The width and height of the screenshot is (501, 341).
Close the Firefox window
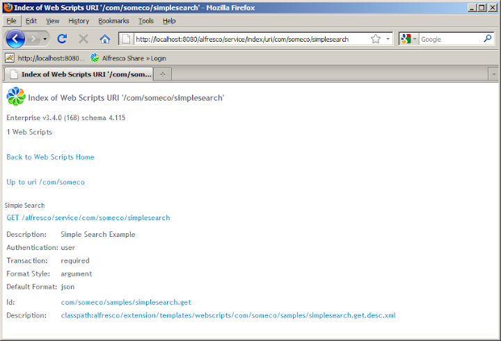[493, 8]
